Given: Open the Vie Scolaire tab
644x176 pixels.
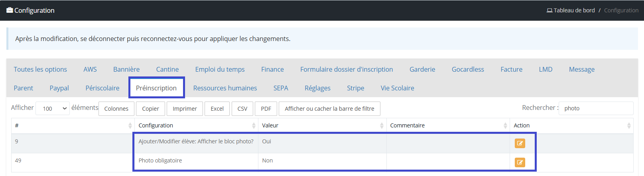Looking at the screenshot, I should (x=397, y=88).
